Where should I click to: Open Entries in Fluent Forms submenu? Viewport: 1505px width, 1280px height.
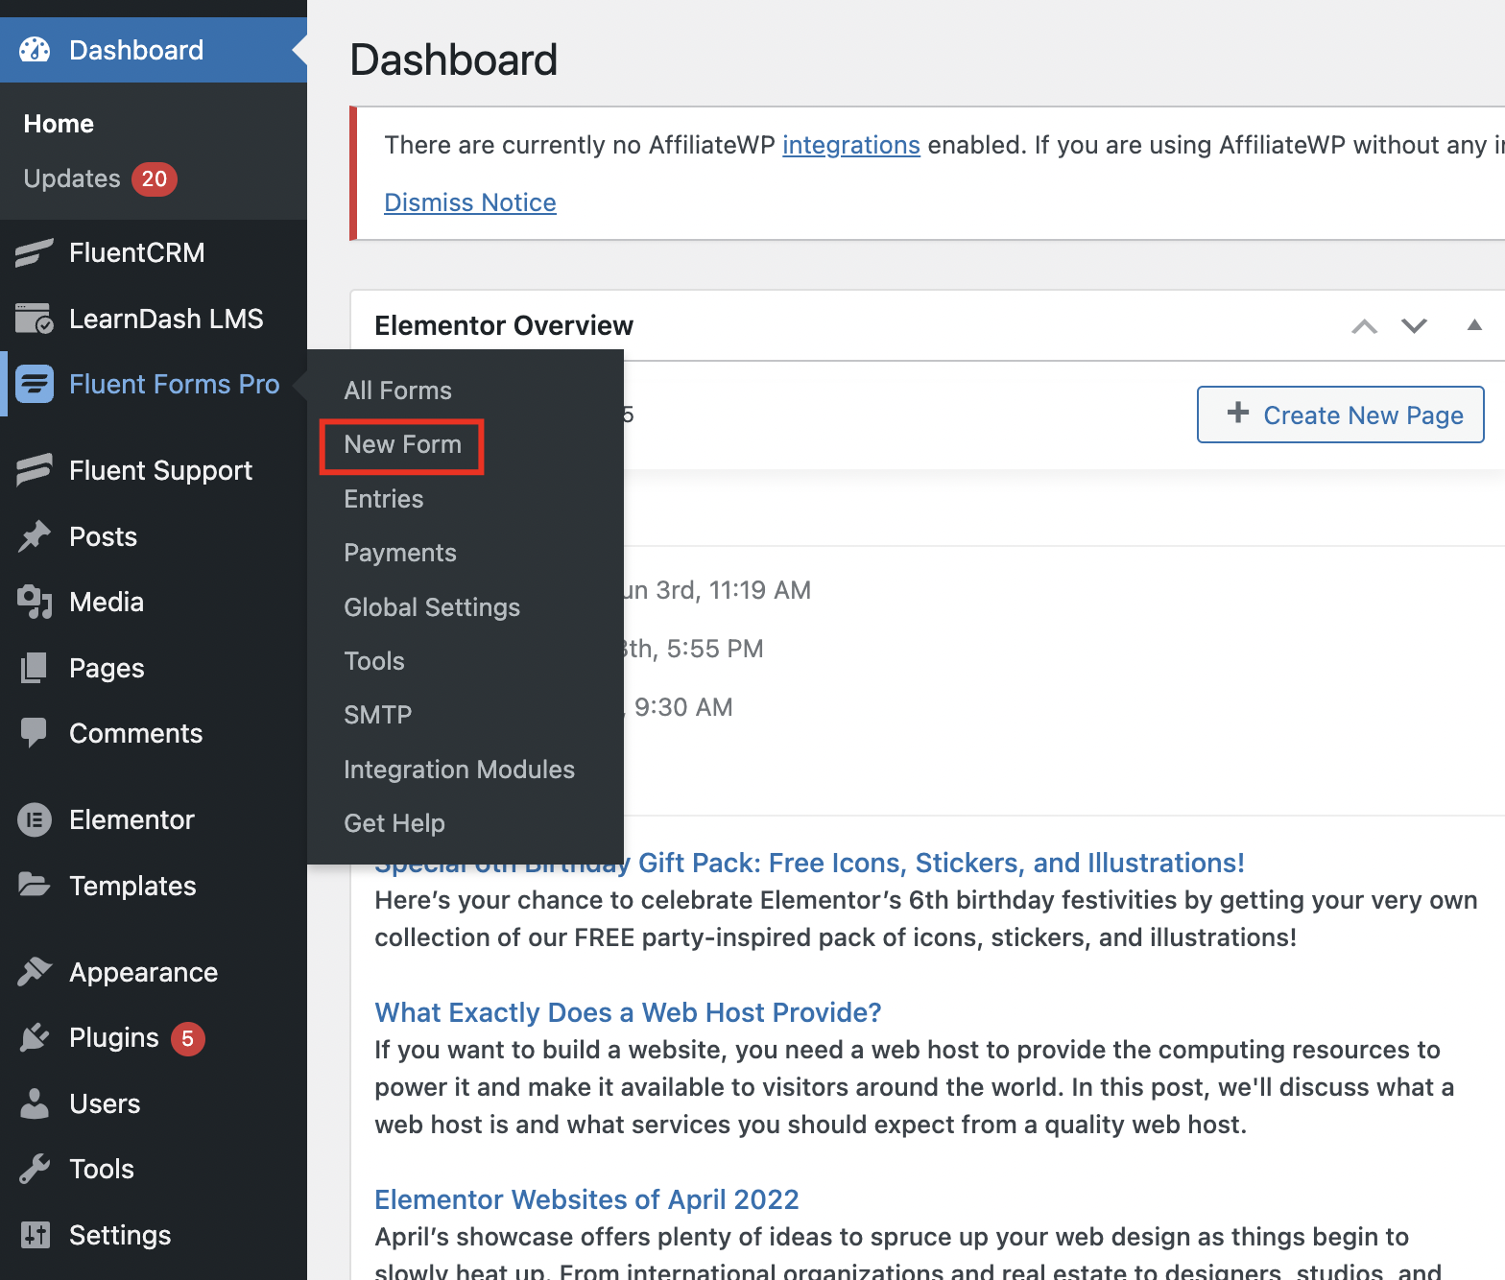click(383, 499)
